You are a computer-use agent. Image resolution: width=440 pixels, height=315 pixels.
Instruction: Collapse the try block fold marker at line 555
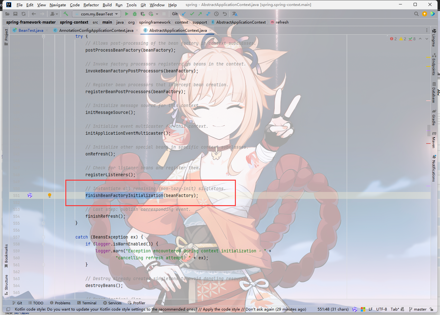pyautogui.click(x=44, y=223)
